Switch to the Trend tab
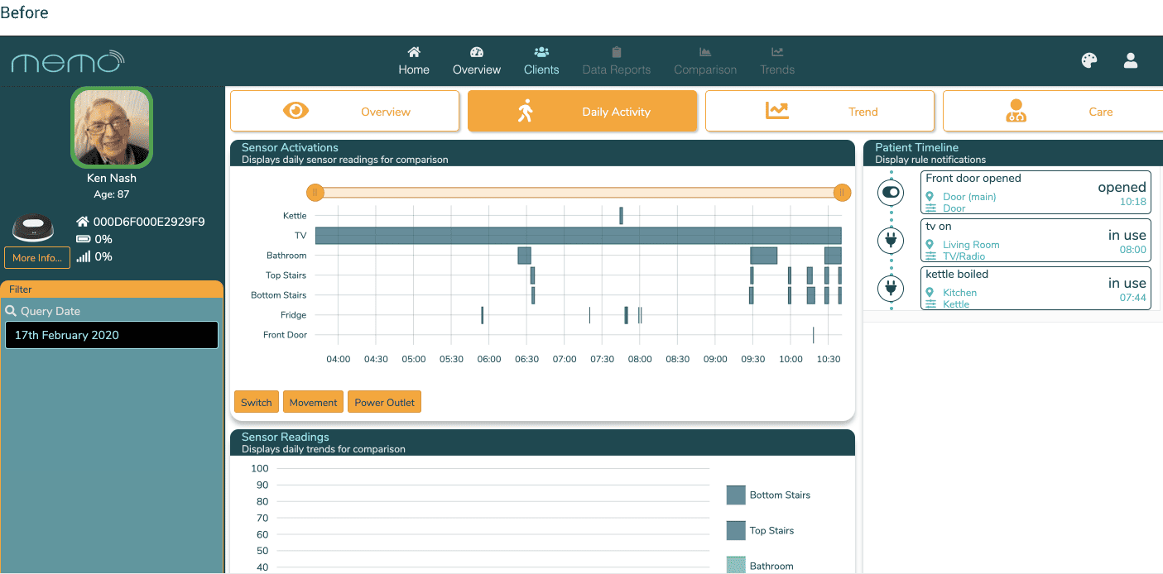 [819, 112]
